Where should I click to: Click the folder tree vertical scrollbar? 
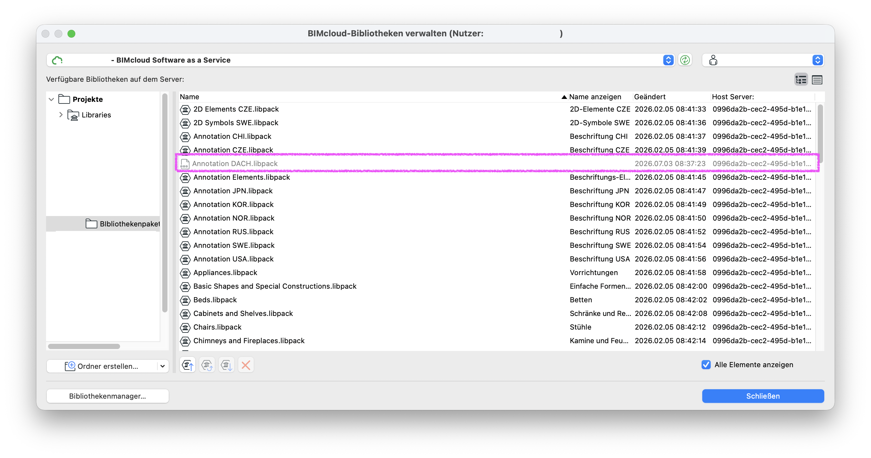click(x=165, y=203)
